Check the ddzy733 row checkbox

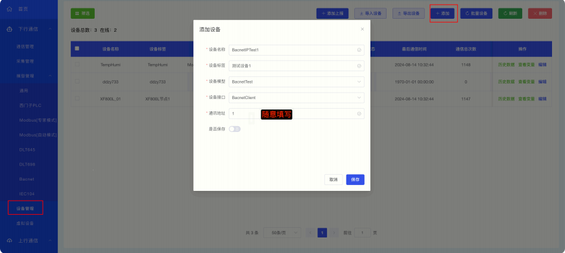pyautogui.click(x=77, y=82)
